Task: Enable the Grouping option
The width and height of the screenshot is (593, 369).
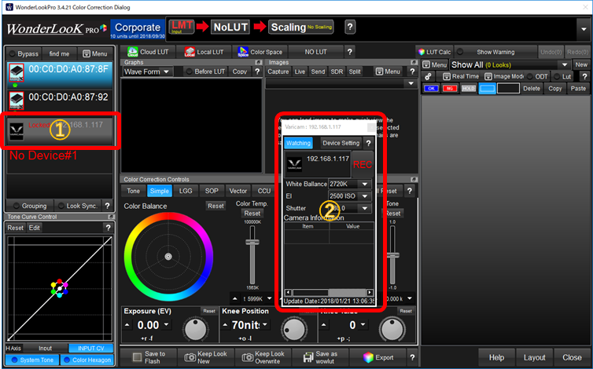Action: pos(30,206)
